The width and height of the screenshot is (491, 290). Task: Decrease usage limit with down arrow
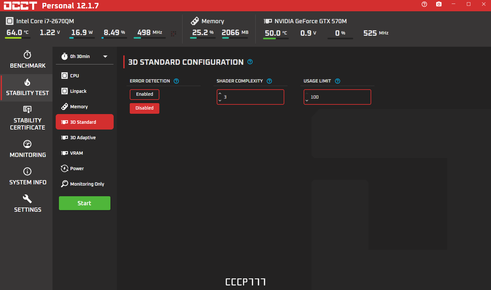(307, 101)
